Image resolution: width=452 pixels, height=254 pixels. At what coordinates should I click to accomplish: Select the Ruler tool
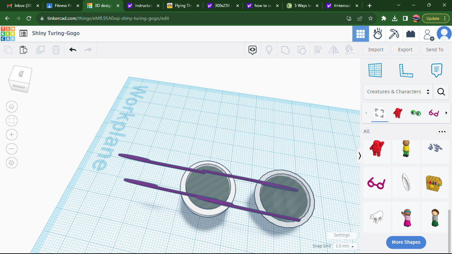tap(406, 70)
